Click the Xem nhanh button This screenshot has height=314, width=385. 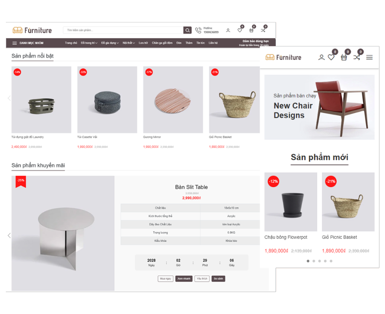click(184, 279)
